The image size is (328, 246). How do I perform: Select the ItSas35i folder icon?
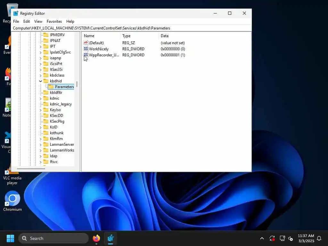(x=45, y=70)
